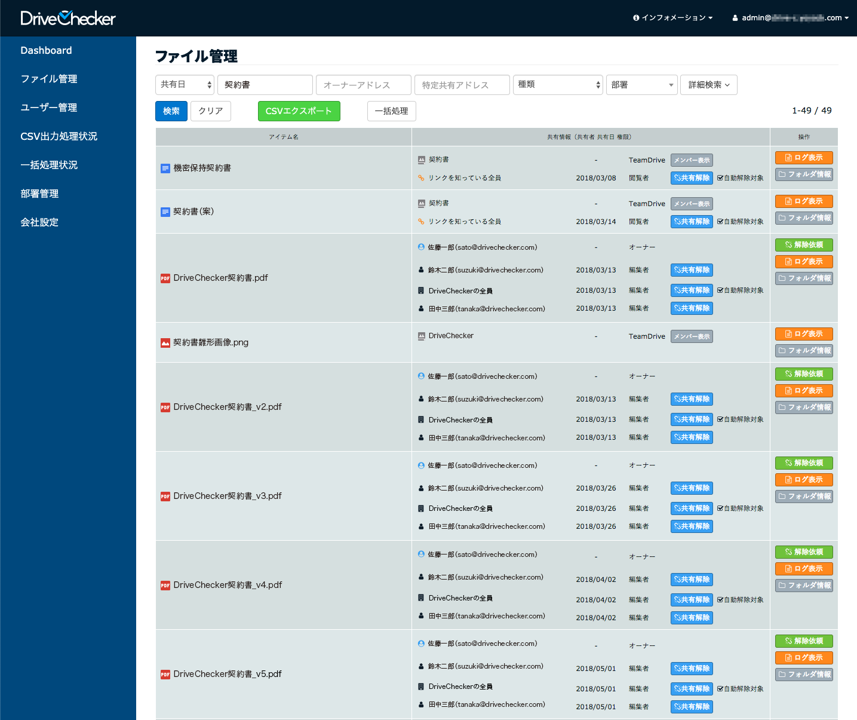This screenshot has width=857, height=720.
Task: Expand the 詳細検索 advanced search
Action: click(709, 85)
